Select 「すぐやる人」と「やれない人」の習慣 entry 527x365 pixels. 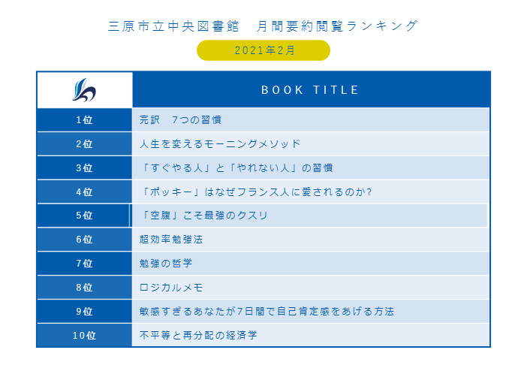236,167
